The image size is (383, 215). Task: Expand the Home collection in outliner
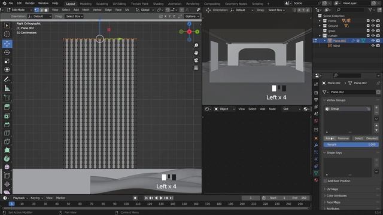click(320, 21)
